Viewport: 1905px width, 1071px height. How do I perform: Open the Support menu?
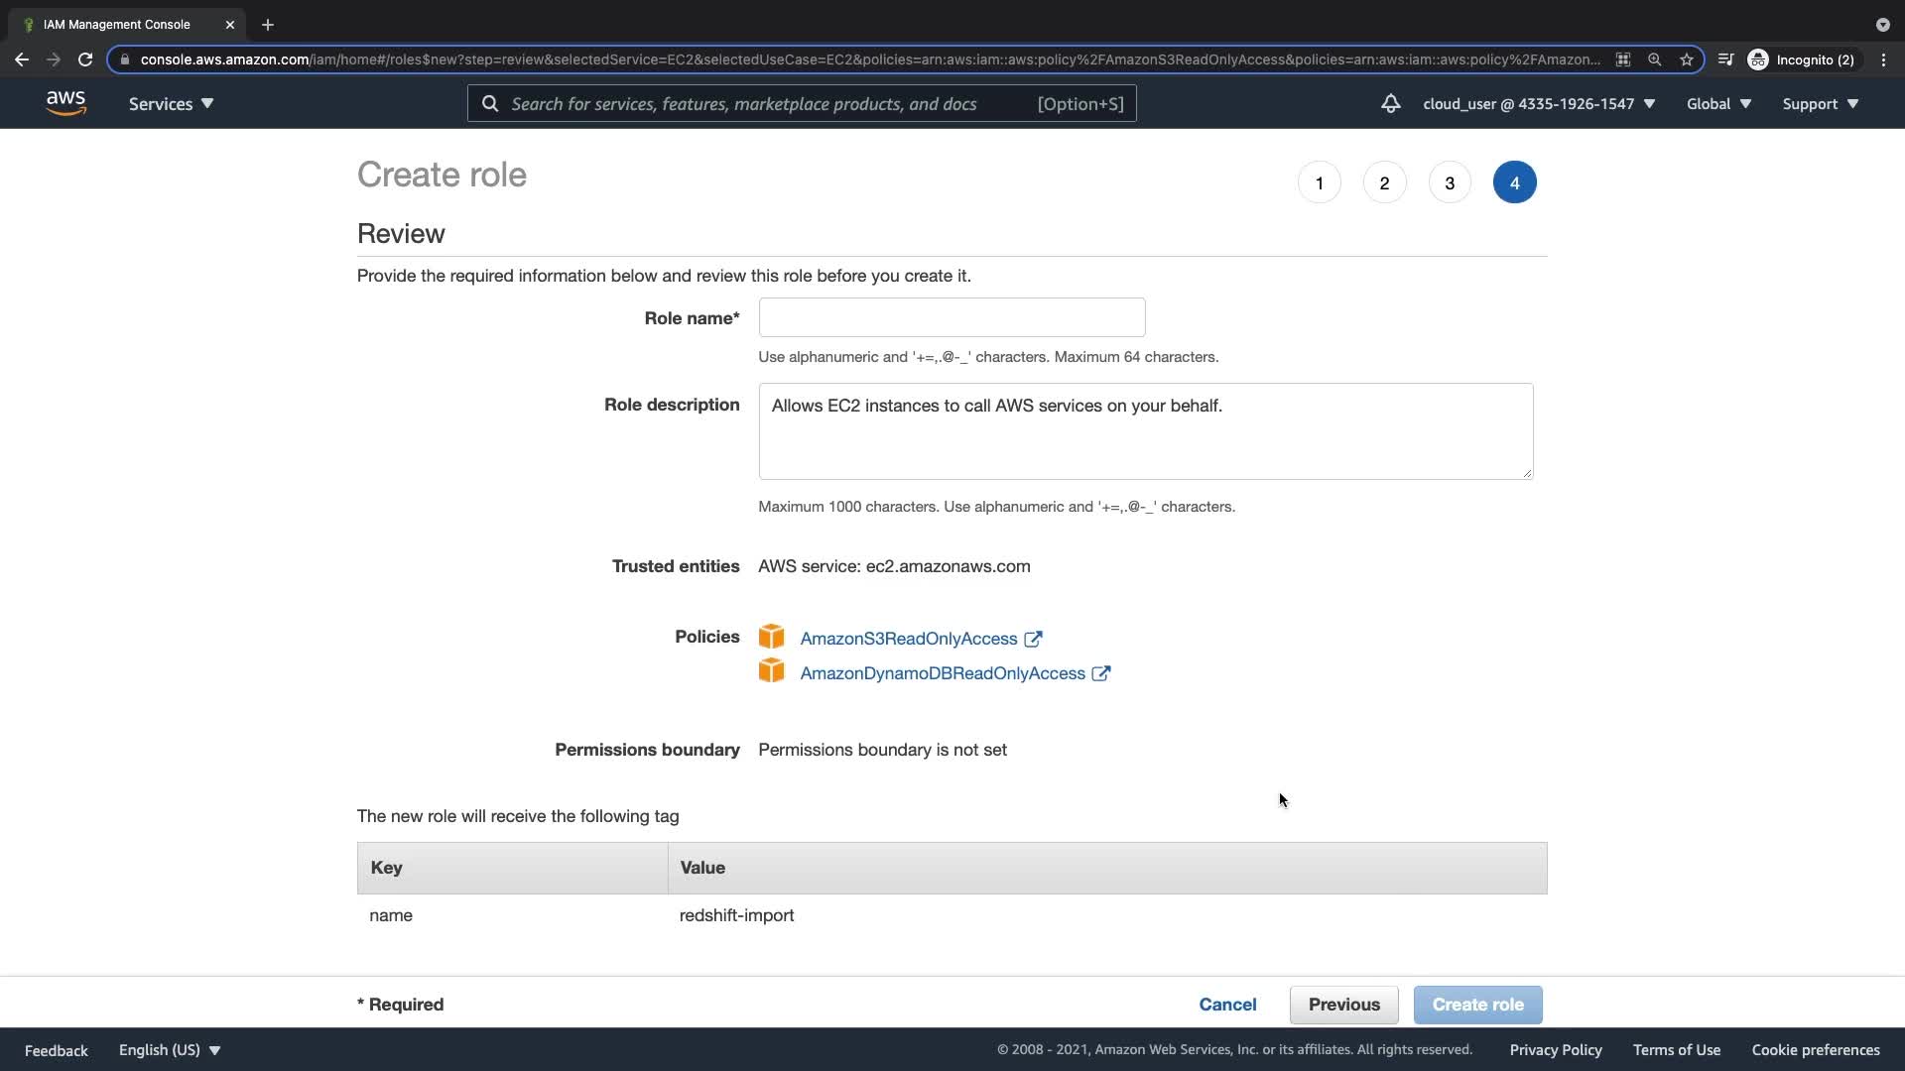coord(1820,103)
